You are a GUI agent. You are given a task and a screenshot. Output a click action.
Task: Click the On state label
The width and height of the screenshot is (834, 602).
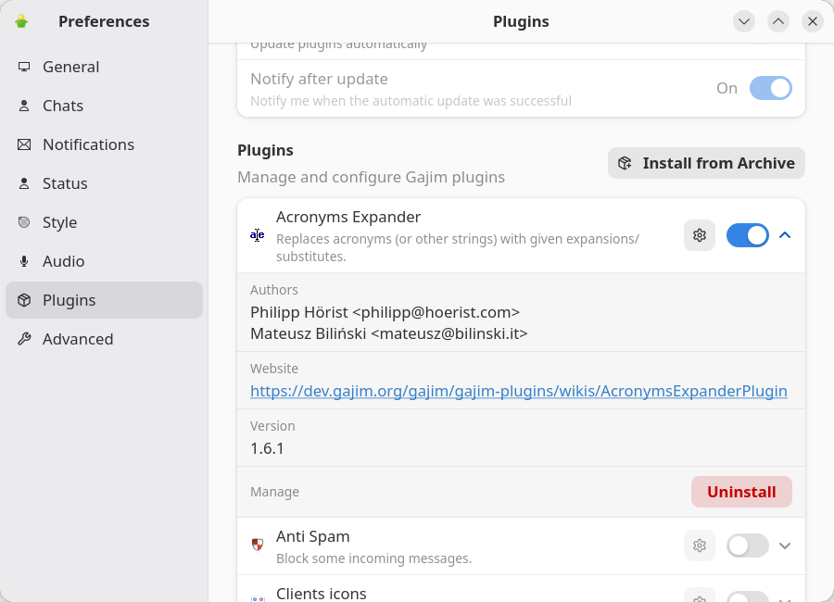point(727,88)
